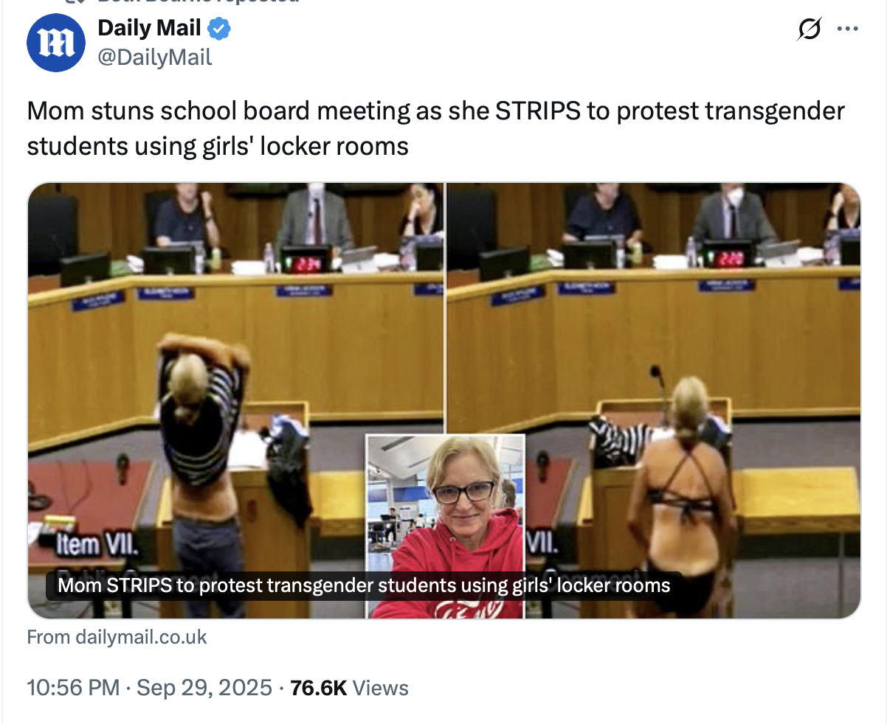Screen dimensions: 887x724
Task: Click the Views label
Action: coord(381,688)
